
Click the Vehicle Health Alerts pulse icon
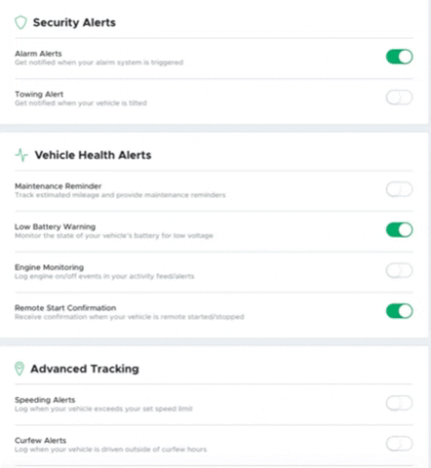click(x=21, y=155)
